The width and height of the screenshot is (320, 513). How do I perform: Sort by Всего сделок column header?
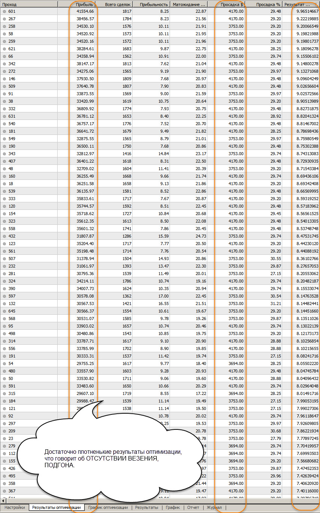pyautogui.click(x=114, y=4)
